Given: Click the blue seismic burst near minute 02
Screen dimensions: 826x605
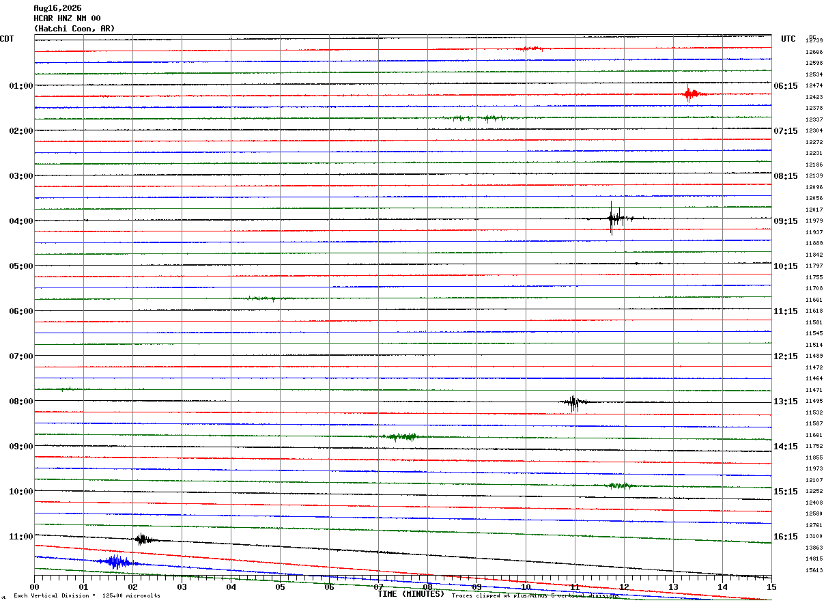Looking at the screenshot, I should click(x=117, y=562).
